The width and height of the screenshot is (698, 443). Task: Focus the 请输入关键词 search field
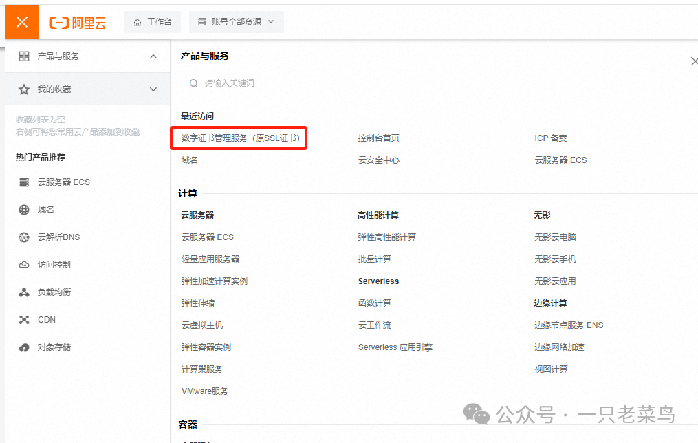(x=439, y=83)
